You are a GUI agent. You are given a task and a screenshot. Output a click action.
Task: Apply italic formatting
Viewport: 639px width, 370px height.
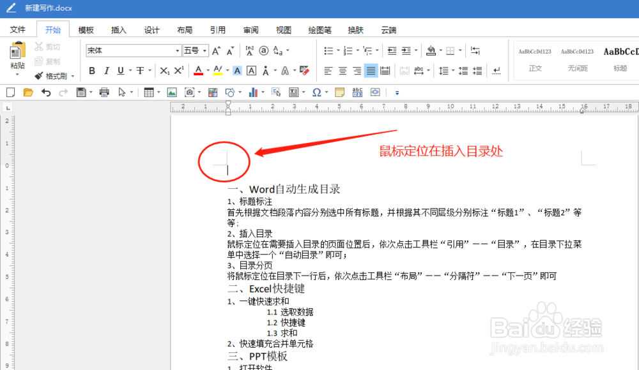107,70
